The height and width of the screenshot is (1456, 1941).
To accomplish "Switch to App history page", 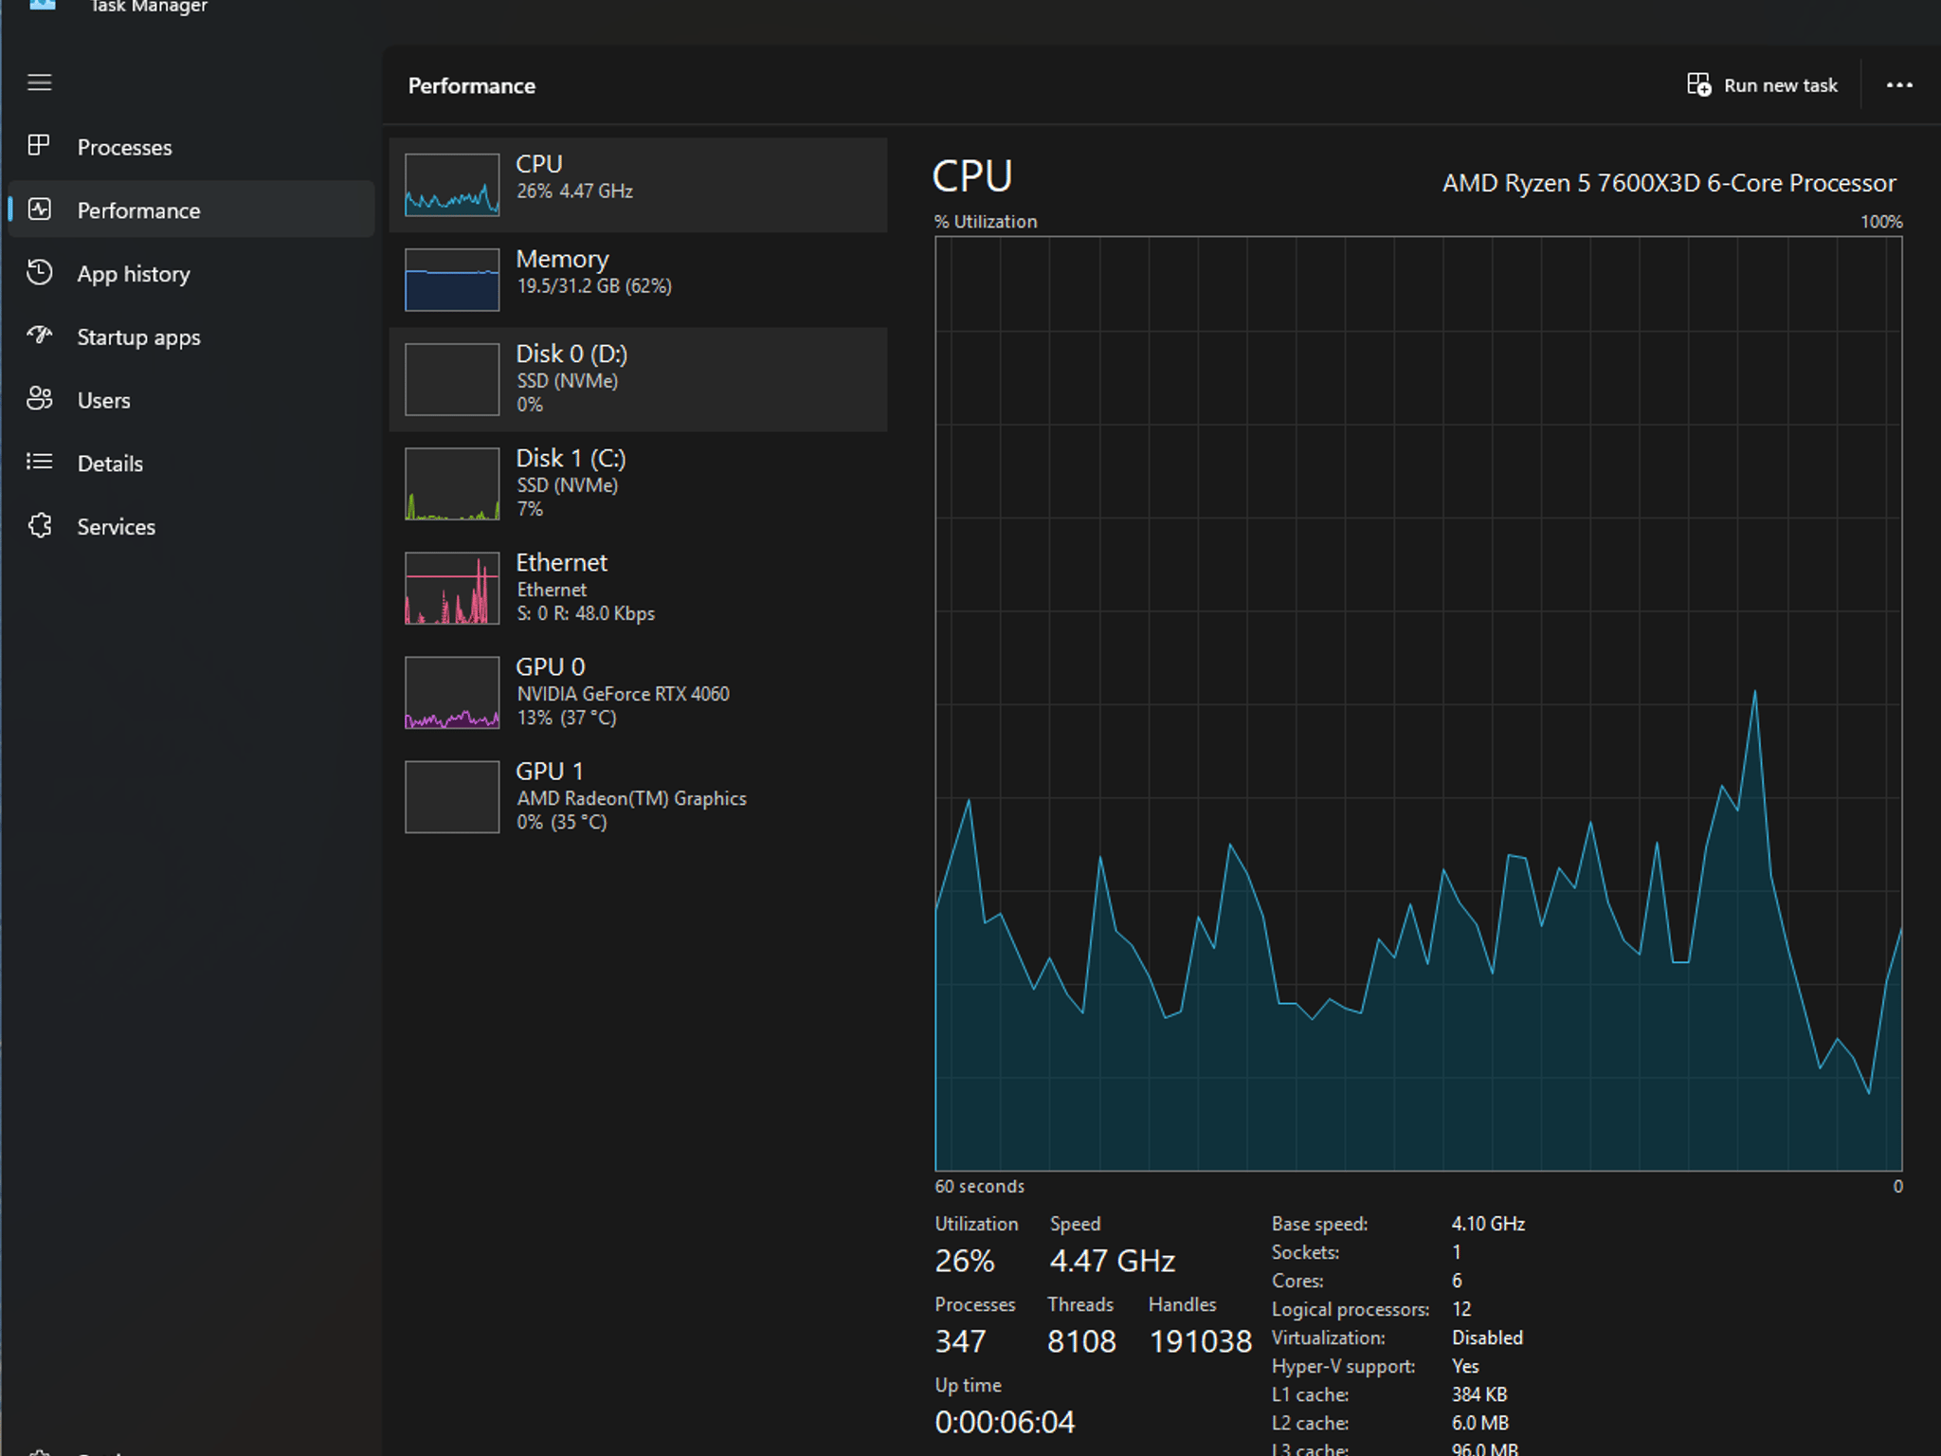I will pos(191,274).
